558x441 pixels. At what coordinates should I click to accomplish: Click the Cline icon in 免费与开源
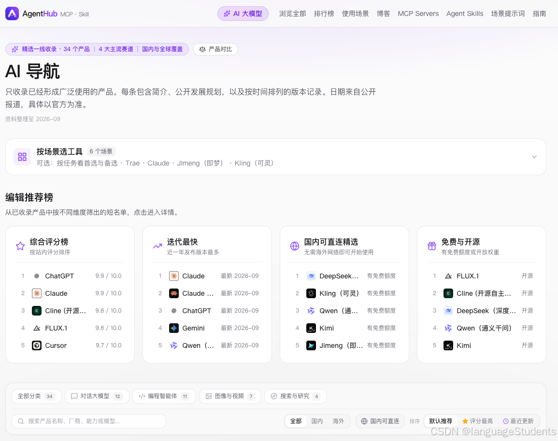pos(448,293)
